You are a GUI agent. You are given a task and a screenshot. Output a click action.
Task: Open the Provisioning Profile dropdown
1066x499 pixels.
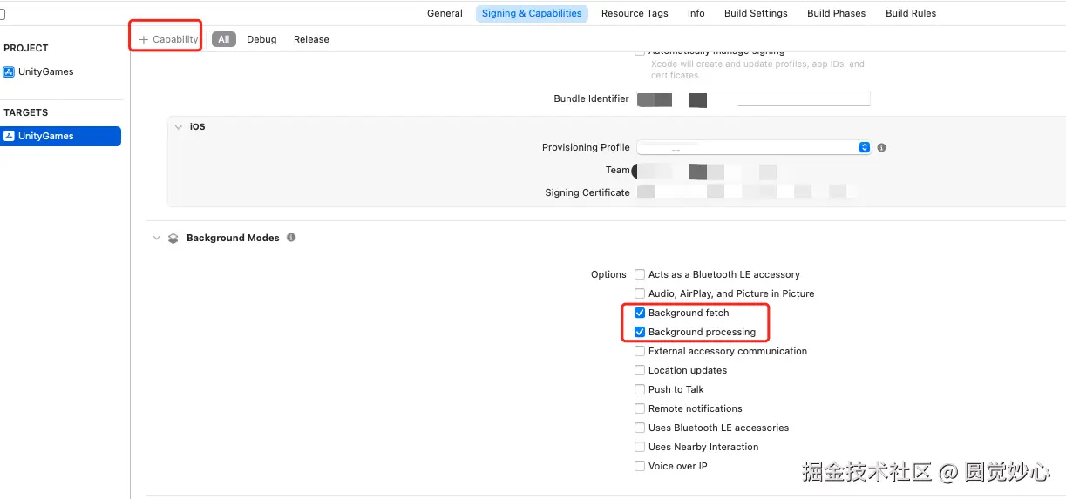pos(754,148)
